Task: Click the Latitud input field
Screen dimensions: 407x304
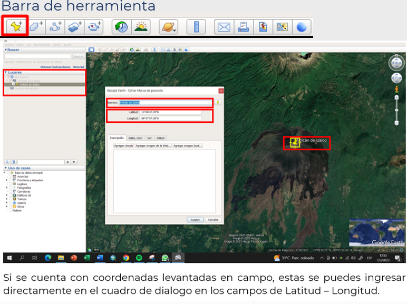Action: pos(170,112)
